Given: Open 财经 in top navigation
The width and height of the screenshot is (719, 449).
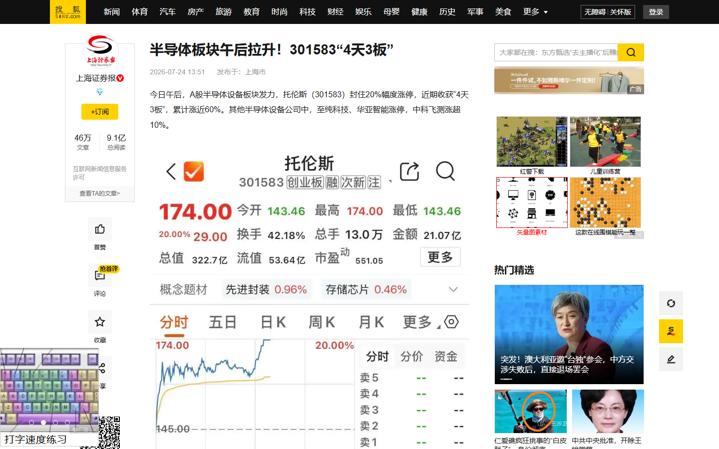Looking at the screenshot, I should [x=336, y=12].
